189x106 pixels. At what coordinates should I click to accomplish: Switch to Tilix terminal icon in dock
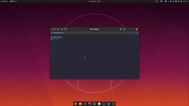pyautogui.click(x=85, y=104)
